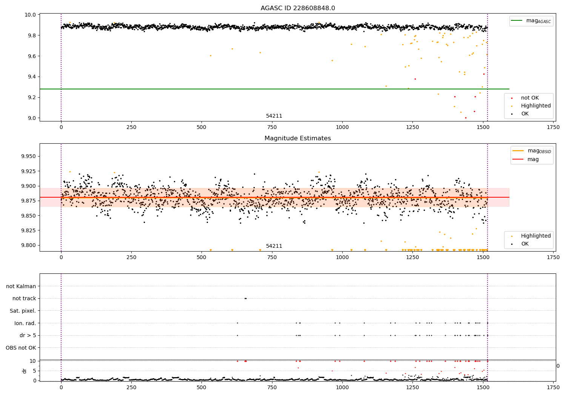Click the '250' x-tick under the bottom plot

[131, 387]
